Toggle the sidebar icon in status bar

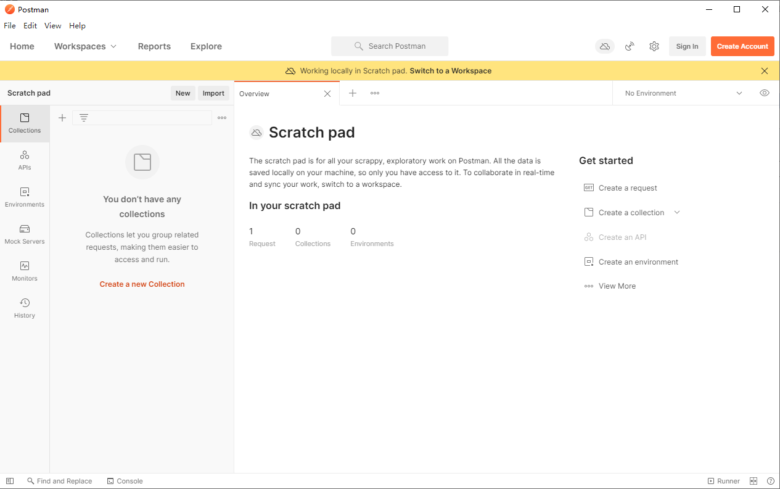point(10,481)
